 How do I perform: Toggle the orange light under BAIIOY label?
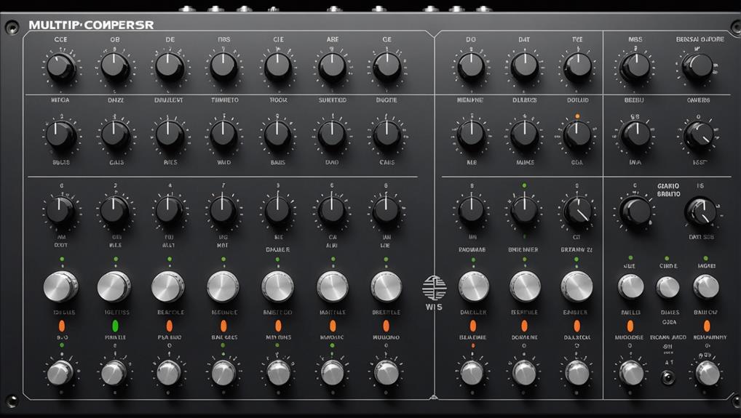pyautogui.click(x=707, y=326)
